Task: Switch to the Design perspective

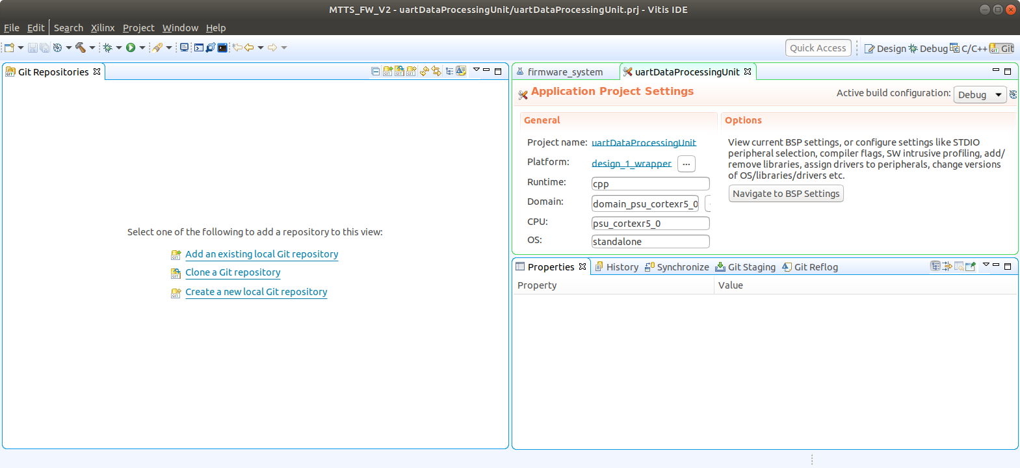Action: 885,49
